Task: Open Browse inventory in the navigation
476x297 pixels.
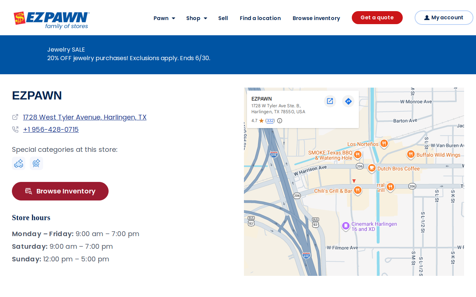Action: click(316, 18)
